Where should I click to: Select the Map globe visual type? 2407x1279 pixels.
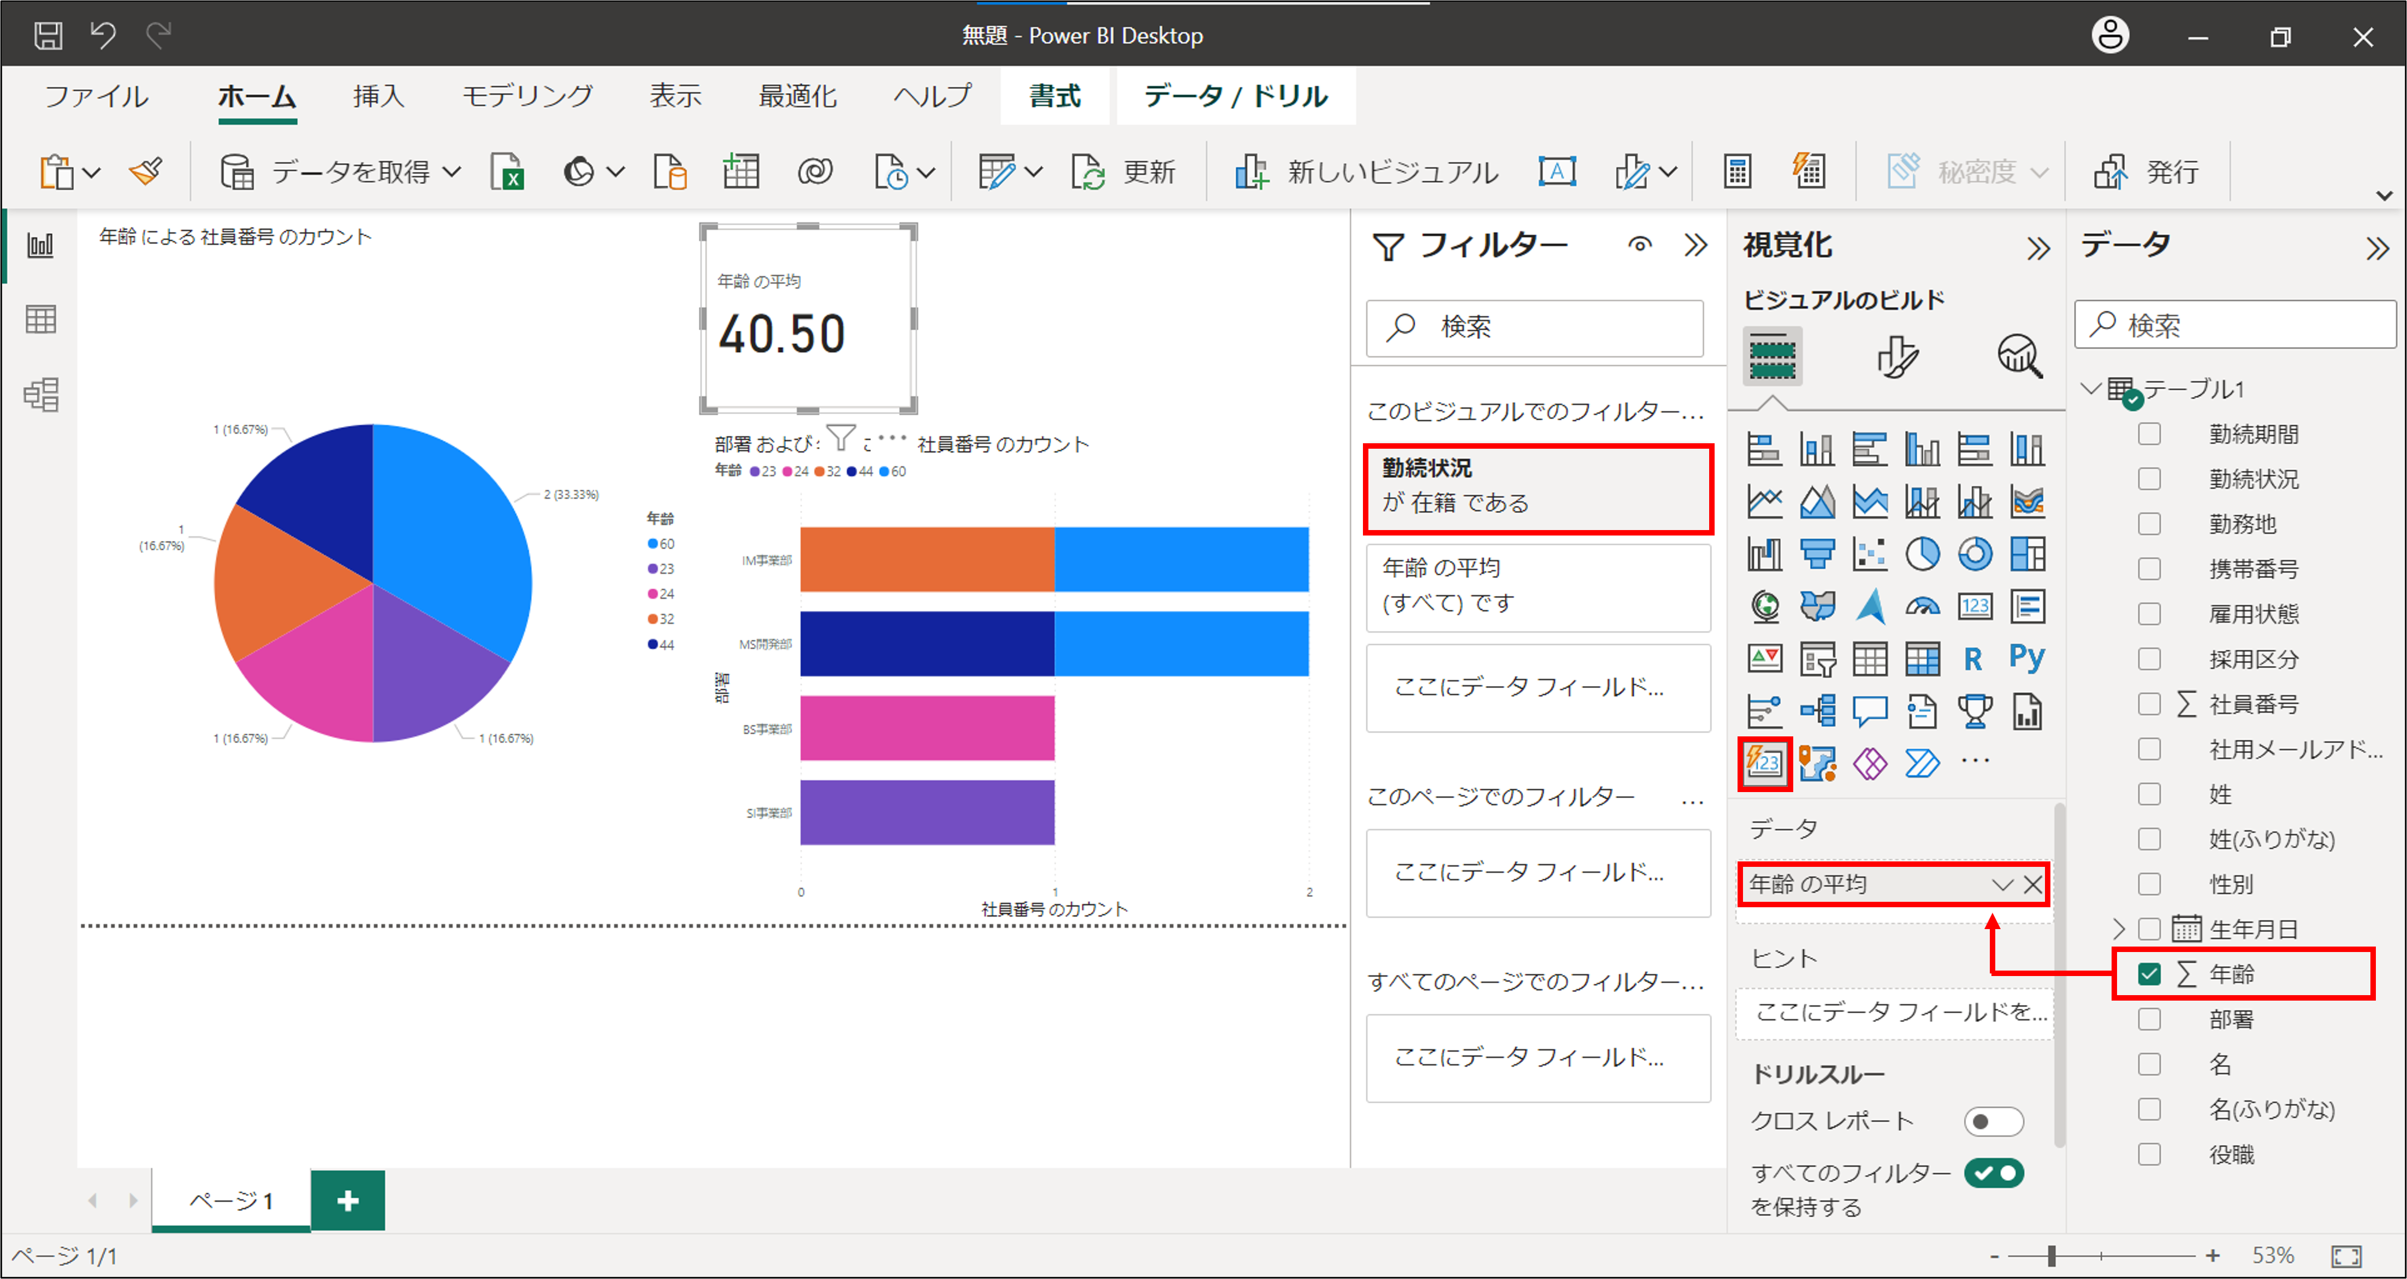[1764, 607]
